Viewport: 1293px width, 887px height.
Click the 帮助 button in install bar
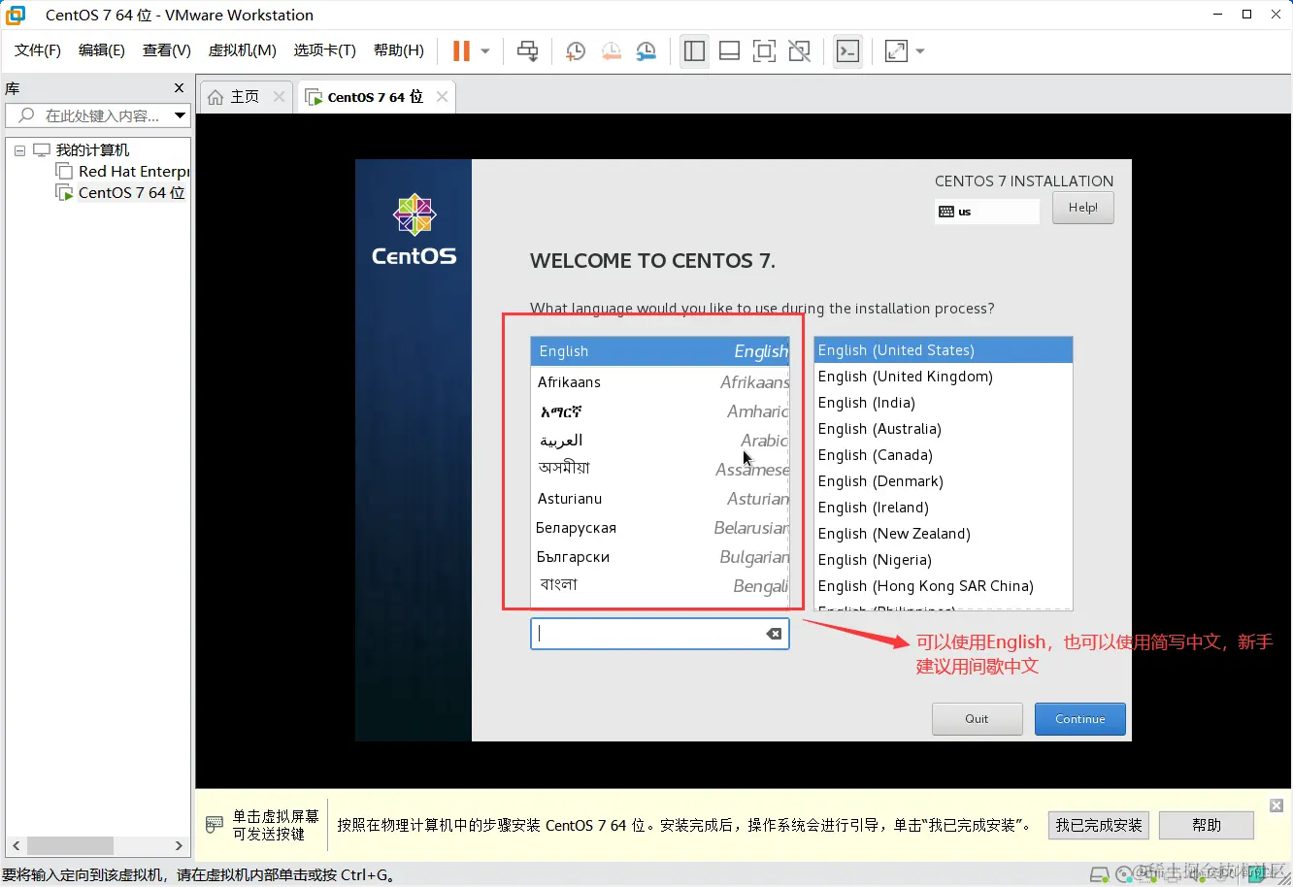(x=1207, y=825)
